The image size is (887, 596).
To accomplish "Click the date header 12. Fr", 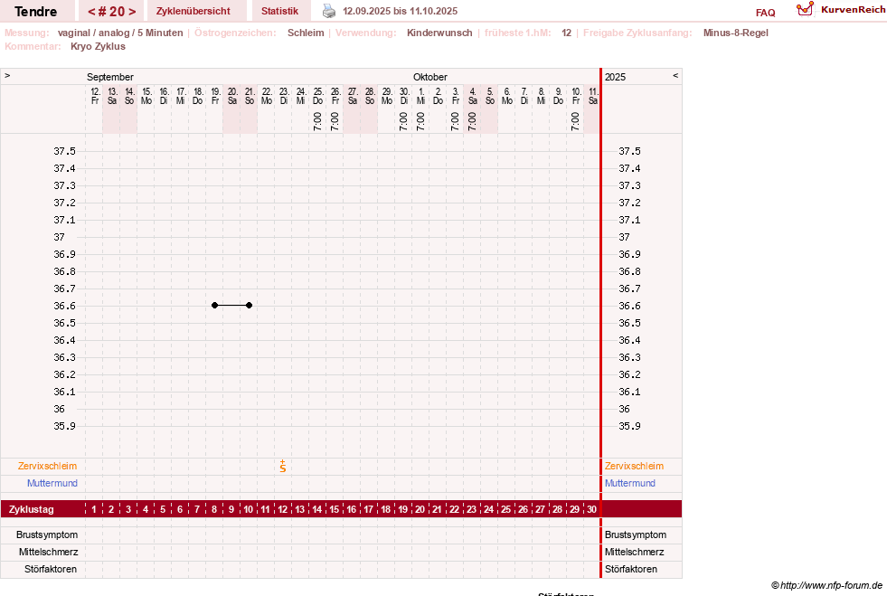I will click(x=95, y=96).
